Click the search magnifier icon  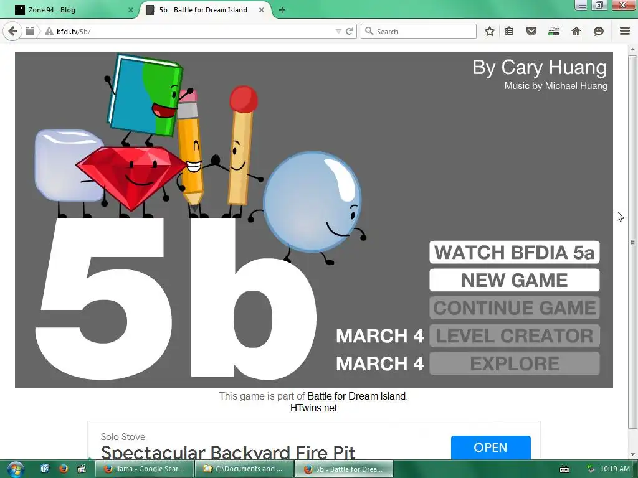[x=369, y=31]
